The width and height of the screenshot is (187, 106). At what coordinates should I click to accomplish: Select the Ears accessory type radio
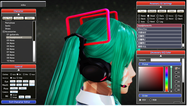pyautogui.click(x=157, y=16)
